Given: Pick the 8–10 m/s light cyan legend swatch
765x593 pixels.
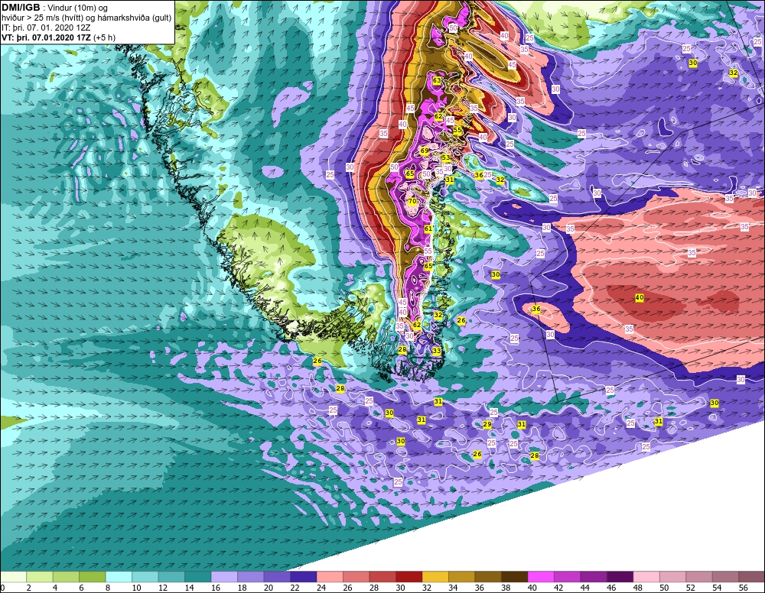Looking at the screenshot, I should pos(119,577).
